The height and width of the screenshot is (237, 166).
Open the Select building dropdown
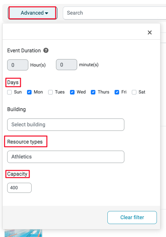tap(66, 125)
